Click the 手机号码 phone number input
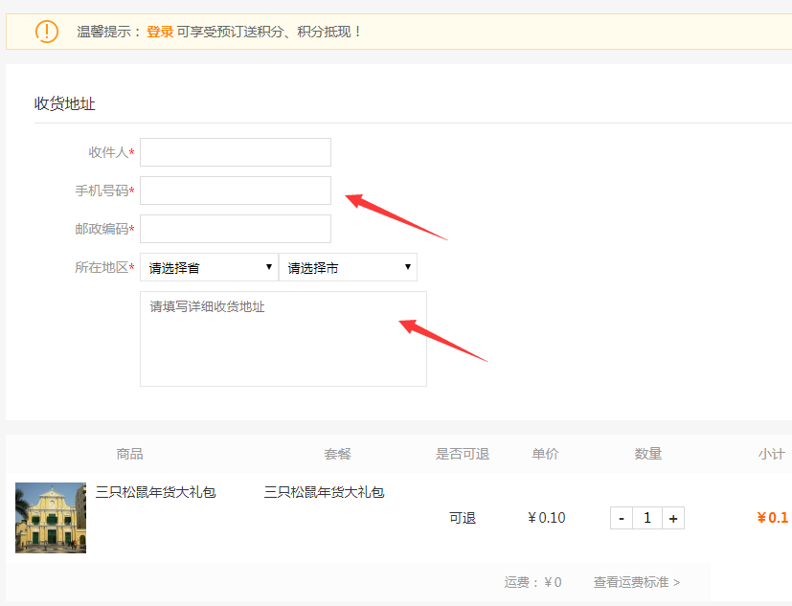 pos(236,191)
